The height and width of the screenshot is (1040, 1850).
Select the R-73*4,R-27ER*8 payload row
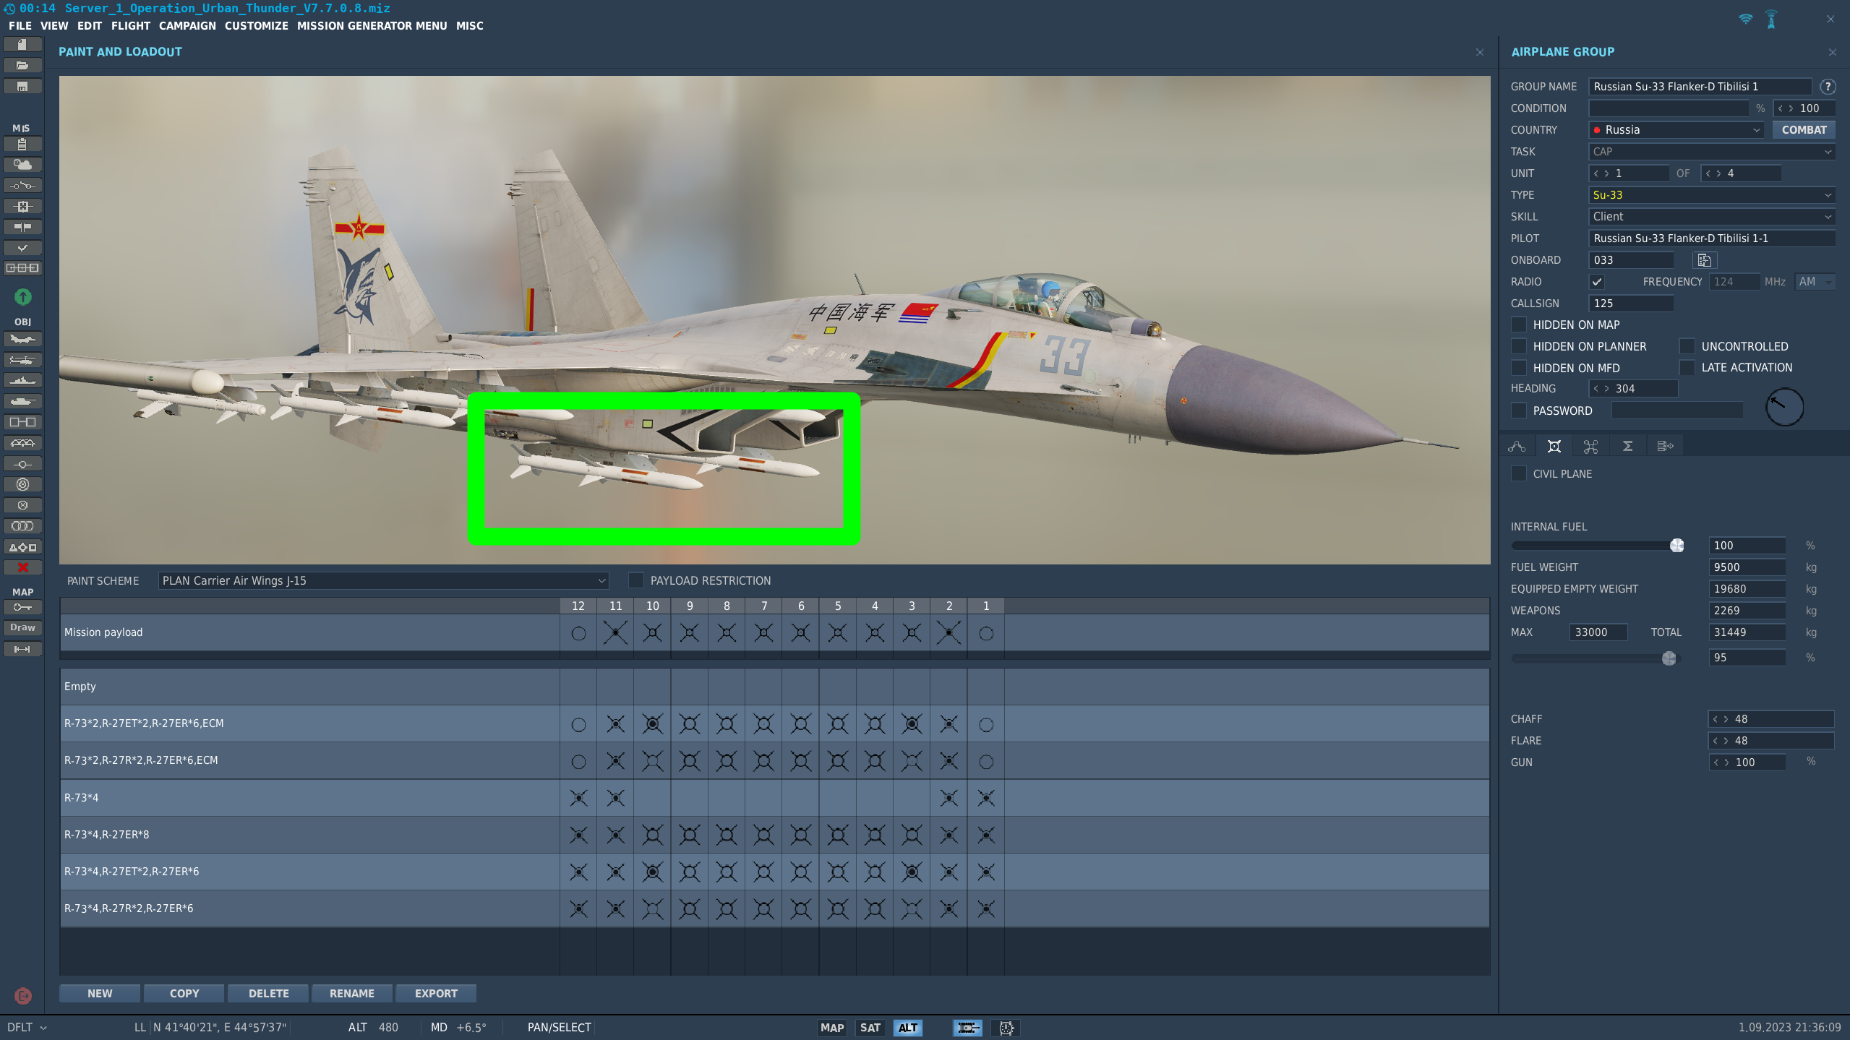click(774, 835)
